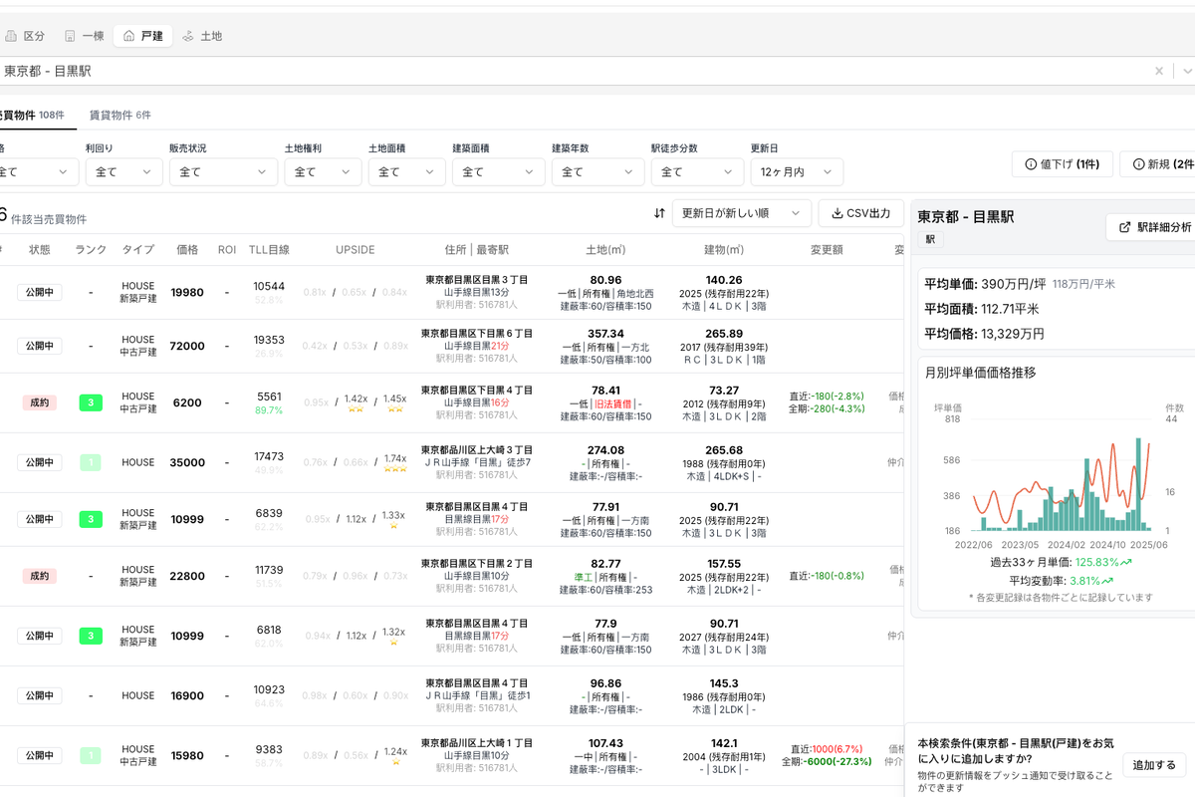This screenshot has height=797, width=1195.
Task: Click address 東京都目黒区下目黒６丁目
Action: 477,333
